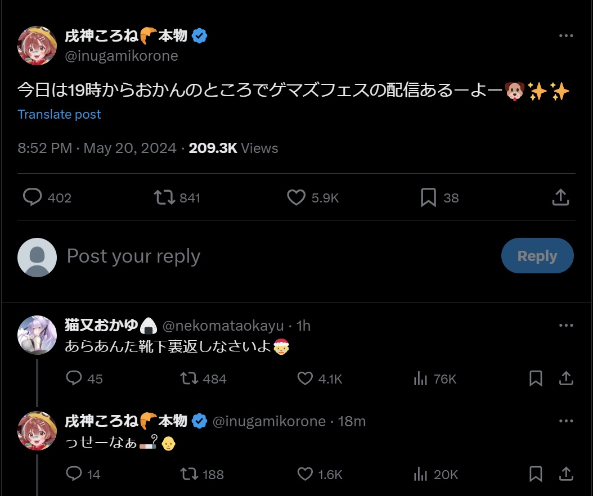View analytics for nekomataokayu's reply (76K)
The image size is (593, 496).
[x=420, y=378]
